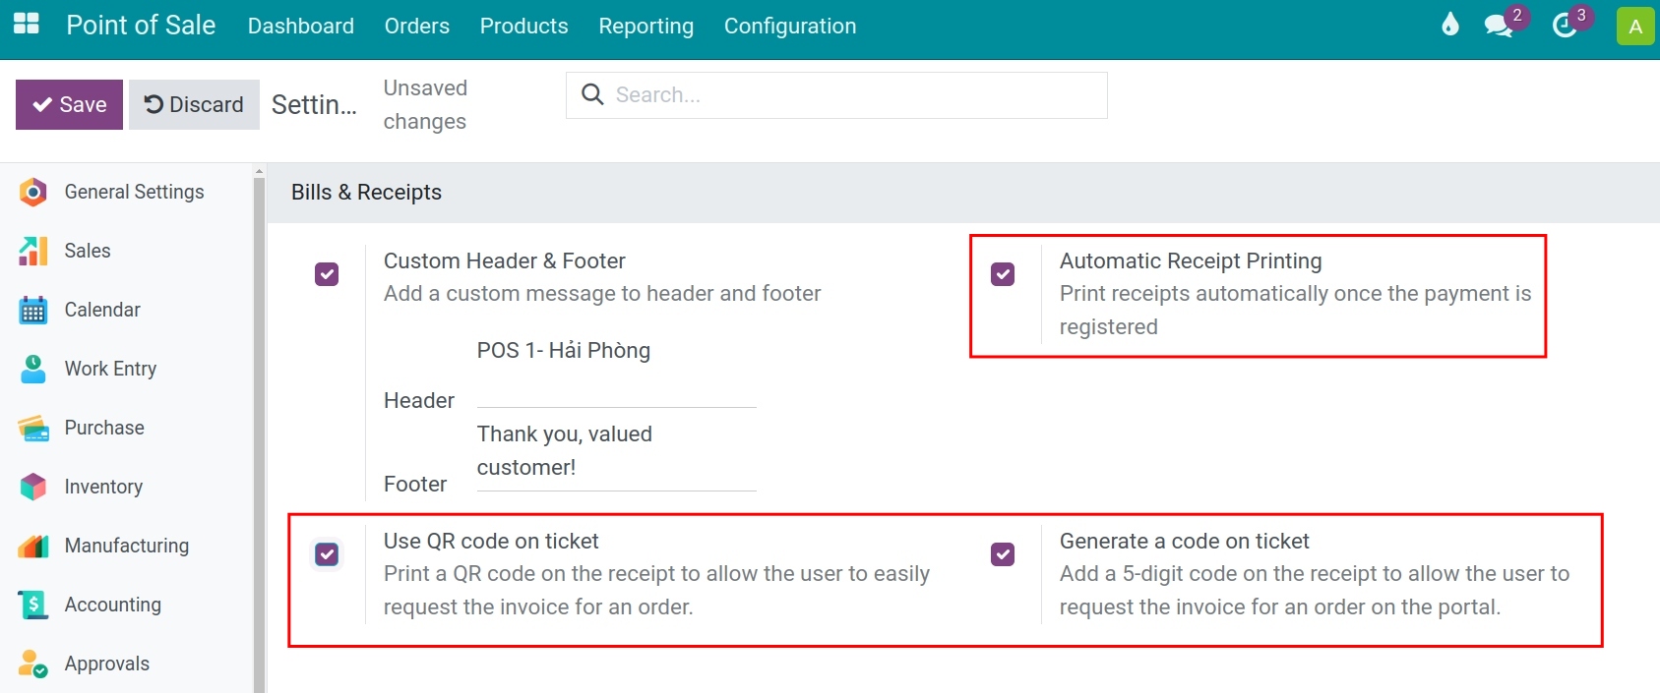Uncheck Generate a code on ticket

pos(1003,554)
